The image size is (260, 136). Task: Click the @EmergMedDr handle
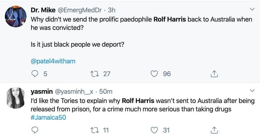coord(80,10)
